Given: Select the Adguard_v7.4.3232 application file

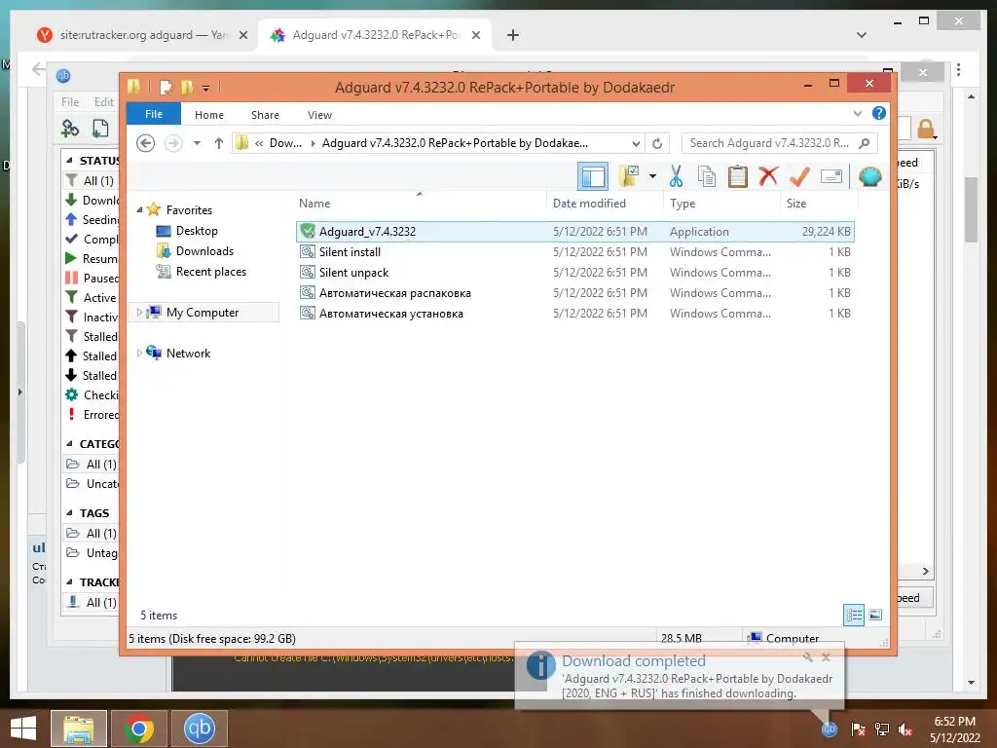Looking at the screenshot, I should (x=574, y=232).
